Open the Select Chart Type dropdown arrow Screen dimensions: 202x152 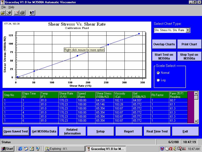point(188,30)
